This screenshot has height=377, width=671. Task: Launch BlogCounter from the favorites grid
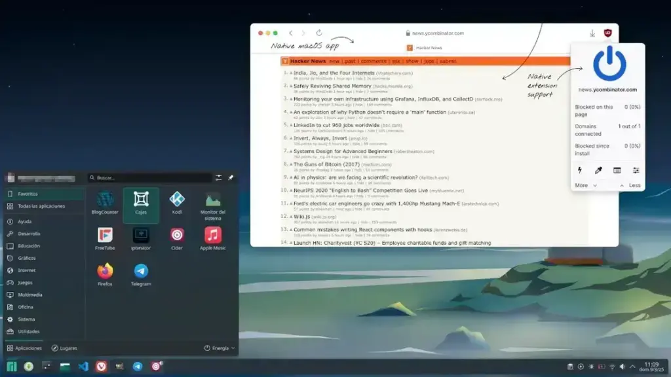tap(105, 203)
